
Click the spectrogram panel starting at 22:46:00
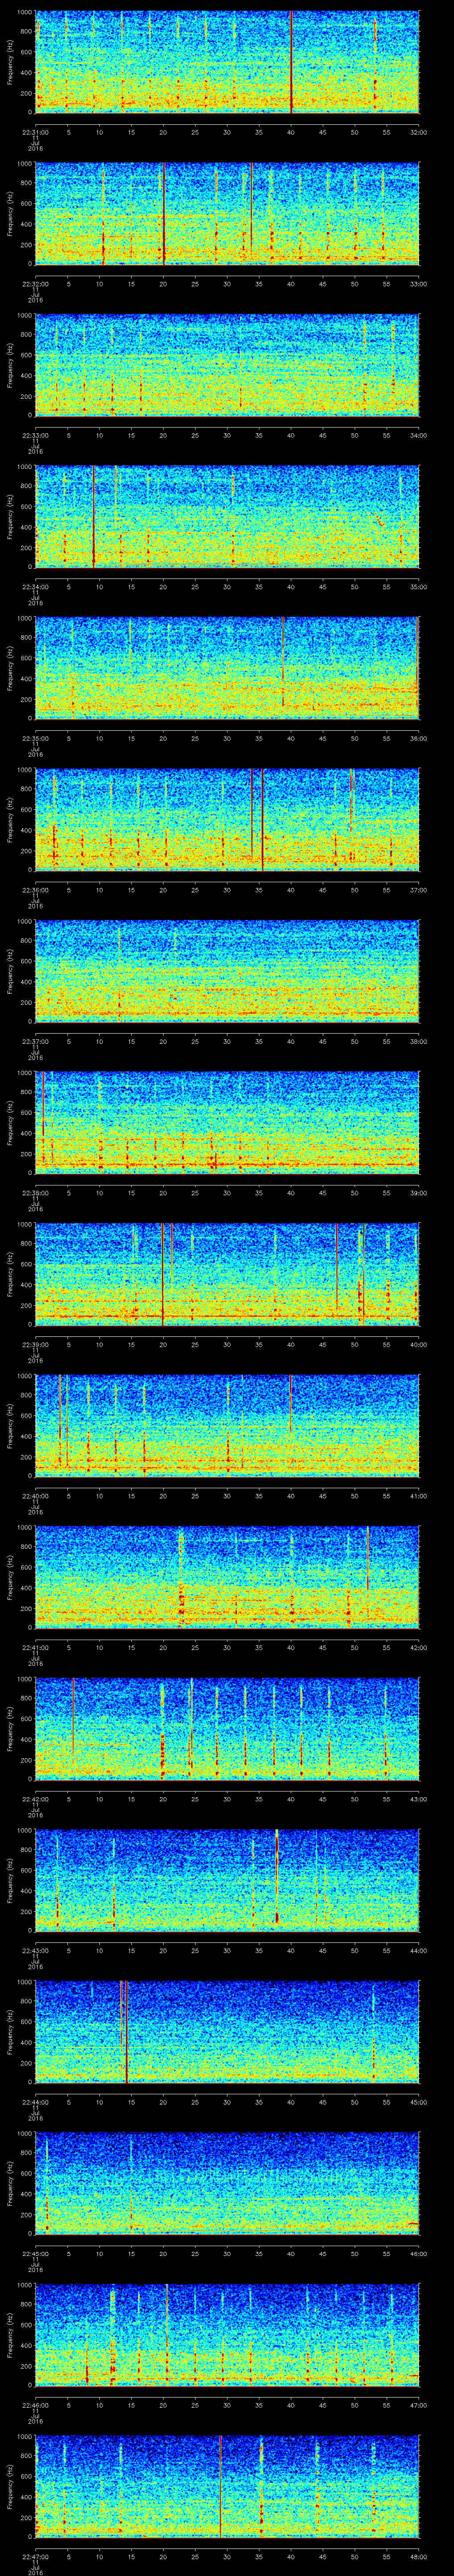(x=227, y=2335)
